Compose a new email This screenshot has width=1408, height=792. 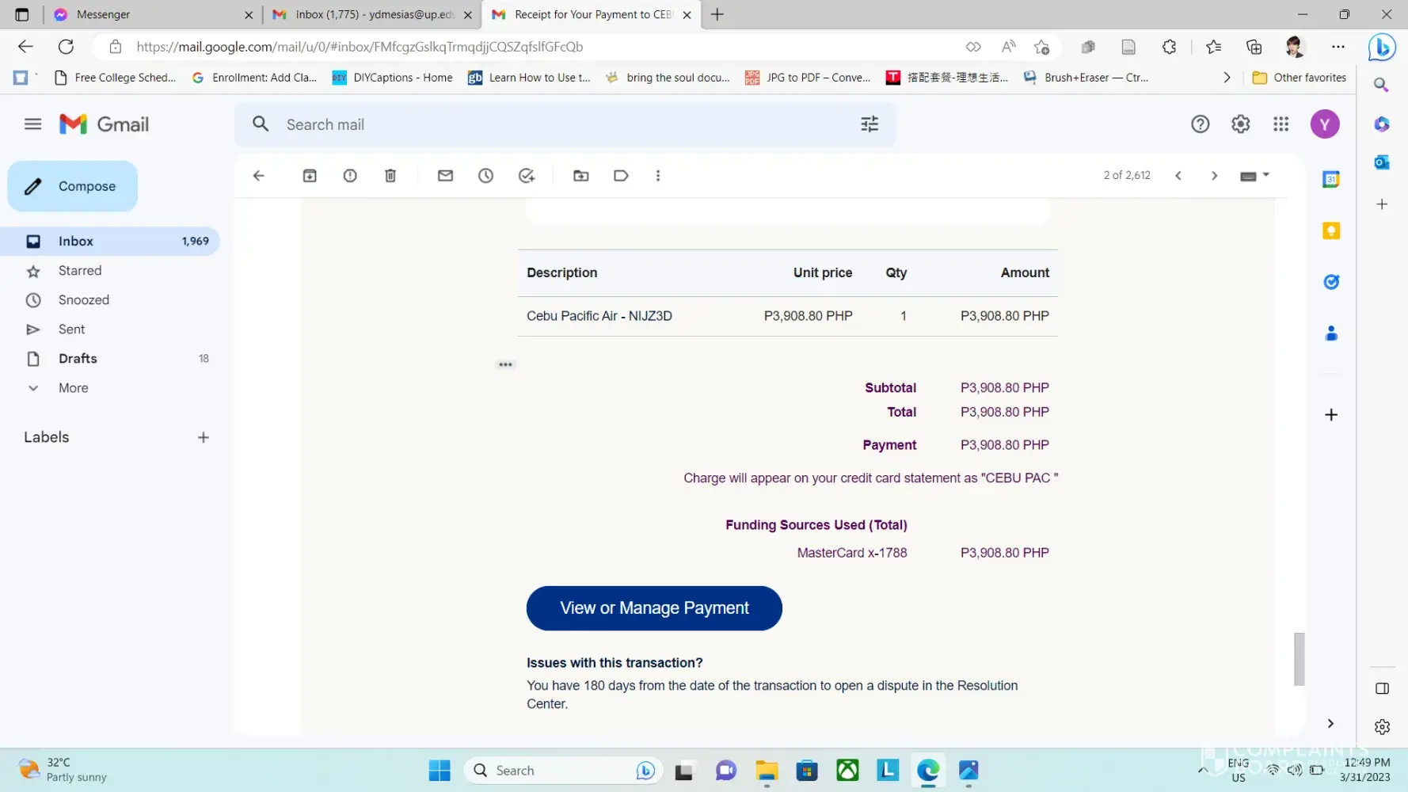pos(73,186)
